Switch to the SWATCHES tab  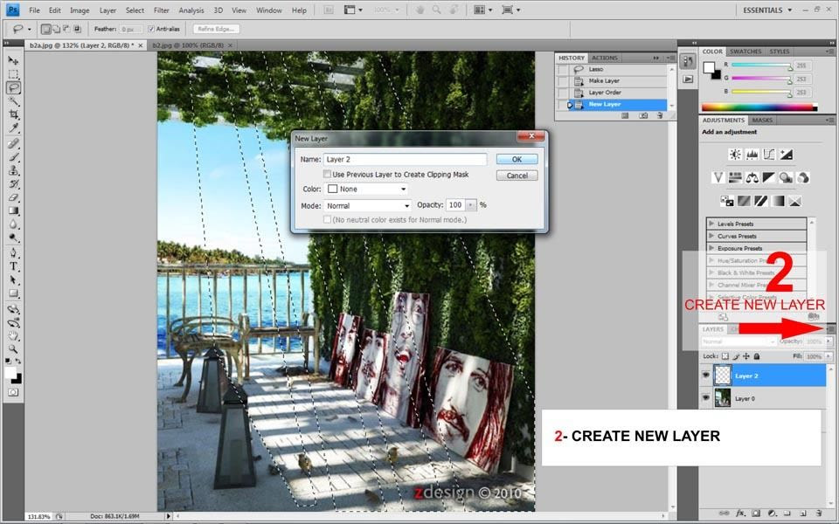745,52
